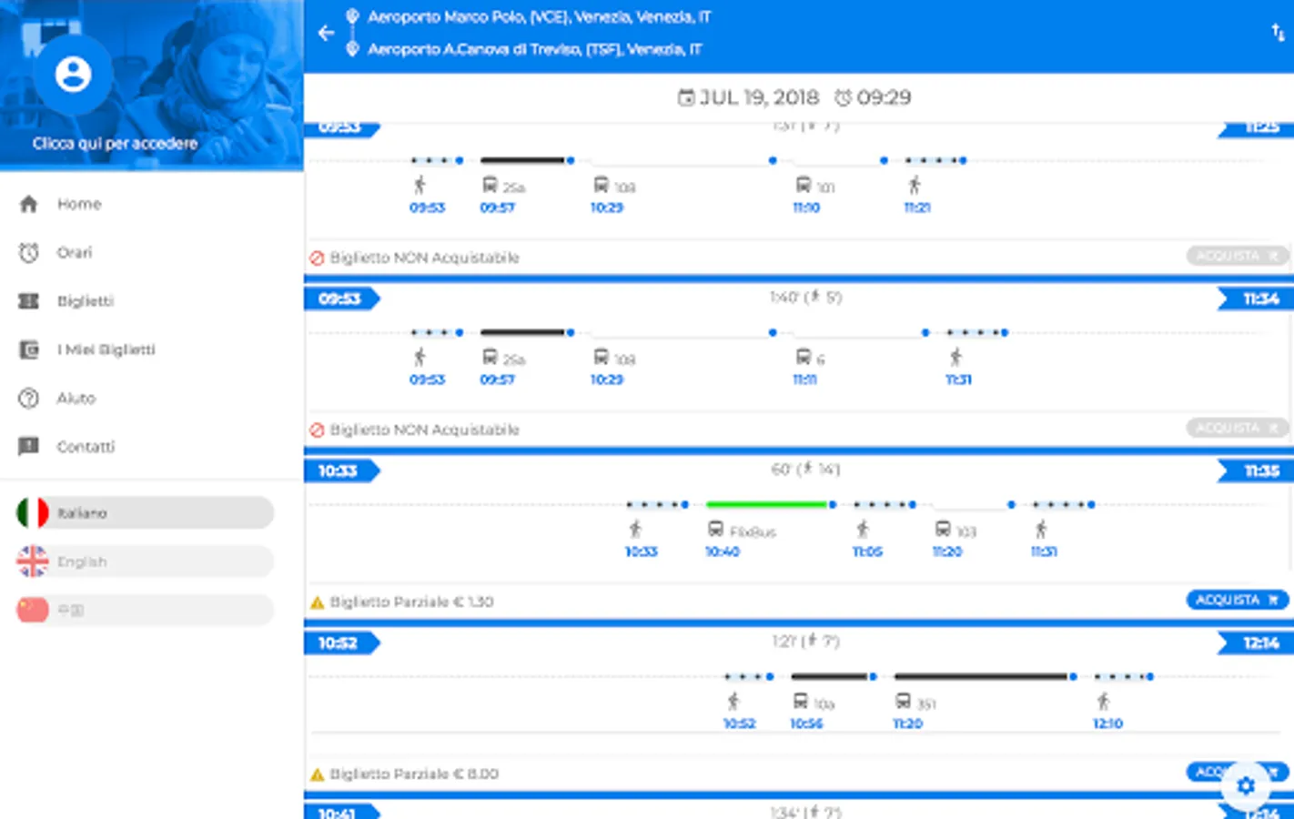
Task: Click the bus 103 icon at 11:20
Action: 943,530
